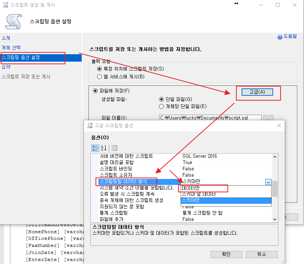
Task: Open 스크립트 저장 또는 게시 step
Action: coord(26,77)
